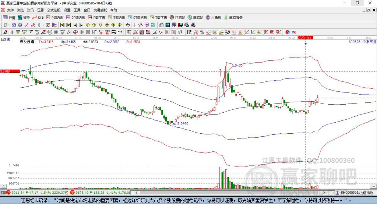Click the Shanghai index 3011.54 readout
Image resolution: width=377 pixels, height=204 pixels.
[18, 193]
